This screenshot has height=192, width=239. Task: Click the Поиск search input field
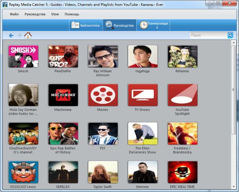coord(208,35)
